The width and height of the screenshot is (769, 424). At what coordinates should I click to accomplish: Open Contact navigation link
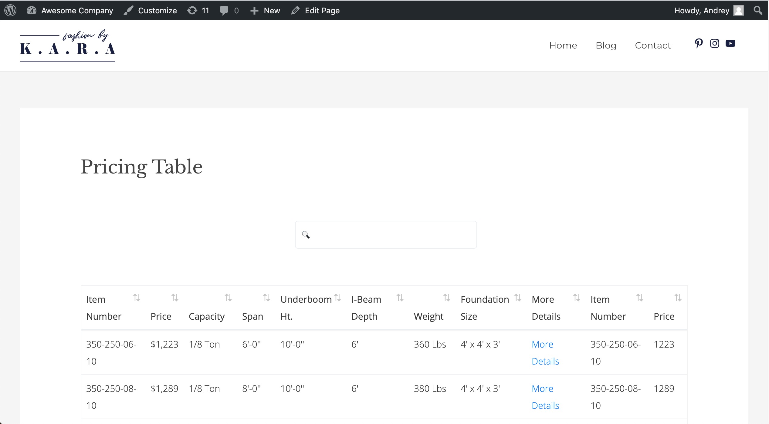653,45
